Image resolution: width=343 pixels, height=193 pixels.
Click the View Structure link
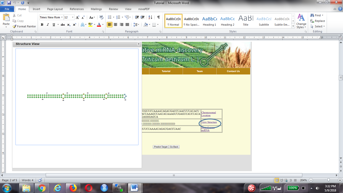[209, 122]
